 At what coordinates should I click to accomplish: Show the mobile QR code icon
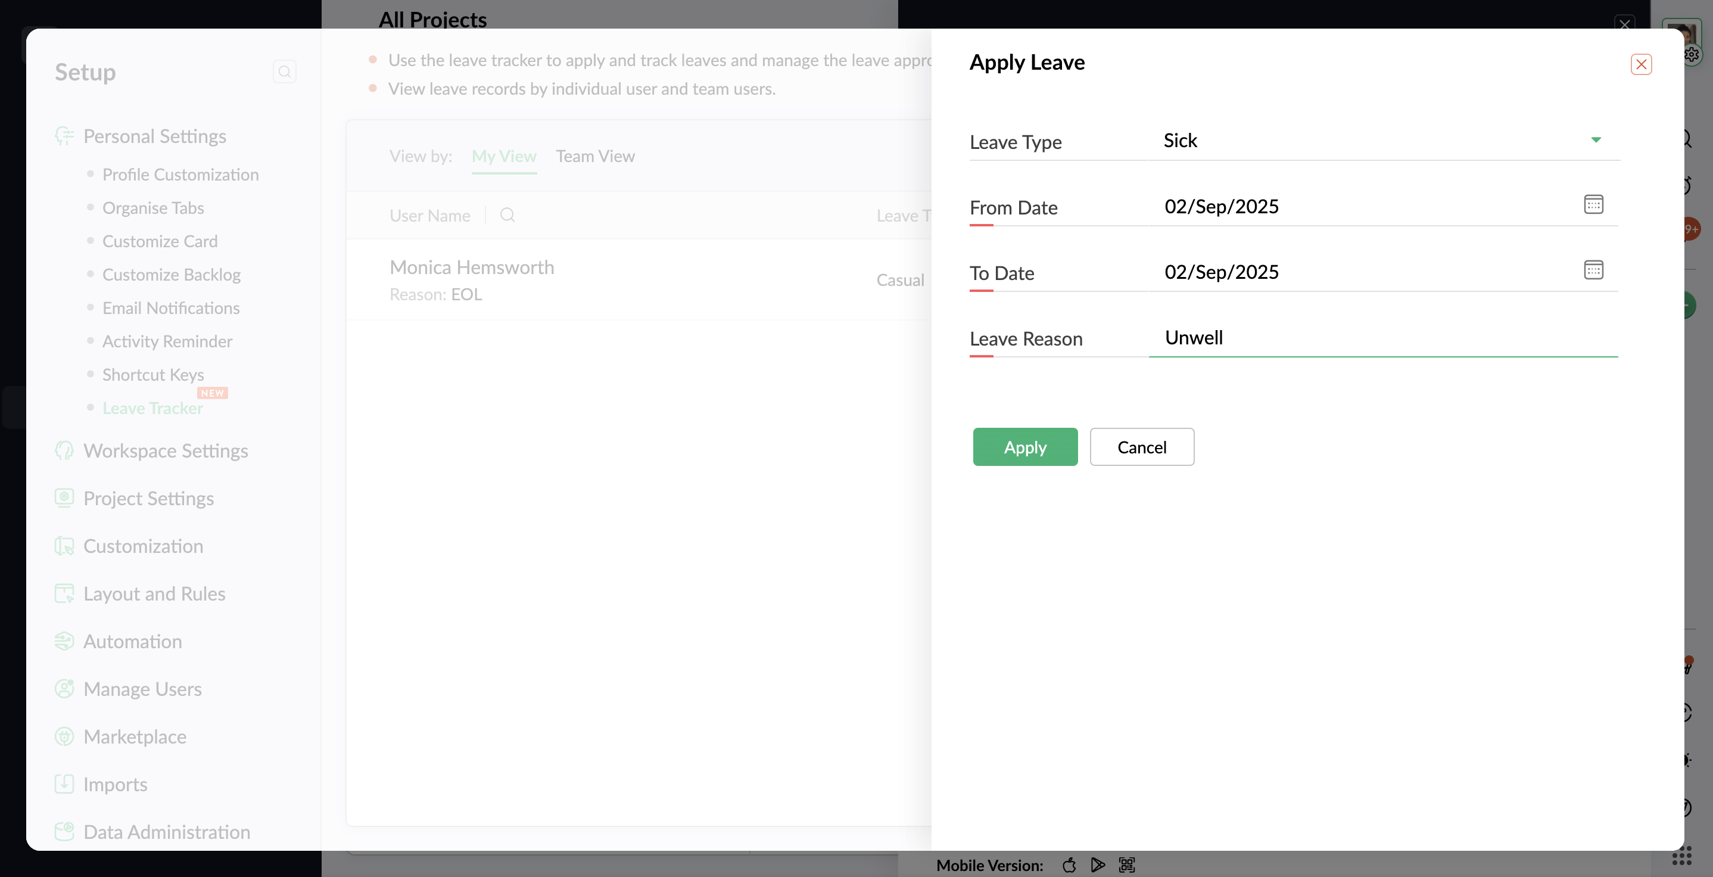click(x=1126, y=864)
